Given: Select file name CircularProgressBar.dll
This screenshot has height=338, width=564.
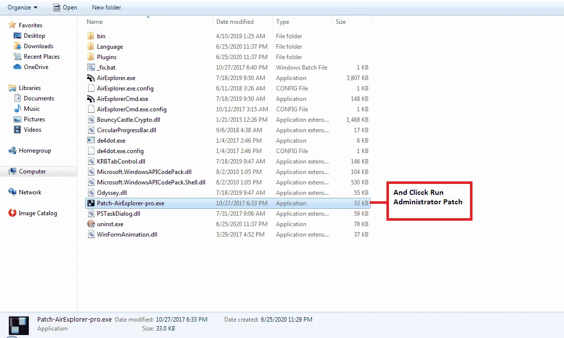Looking at the screenshot, I should coord(127,130).
